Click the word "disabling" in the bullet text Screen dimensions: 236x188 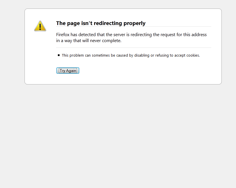click(142, 55)
